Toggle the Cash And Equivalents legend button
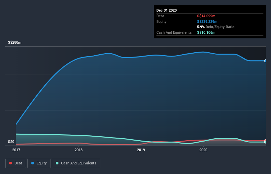Image resolution: width=271 pixels, height=174 pixels. pos(76,163)
